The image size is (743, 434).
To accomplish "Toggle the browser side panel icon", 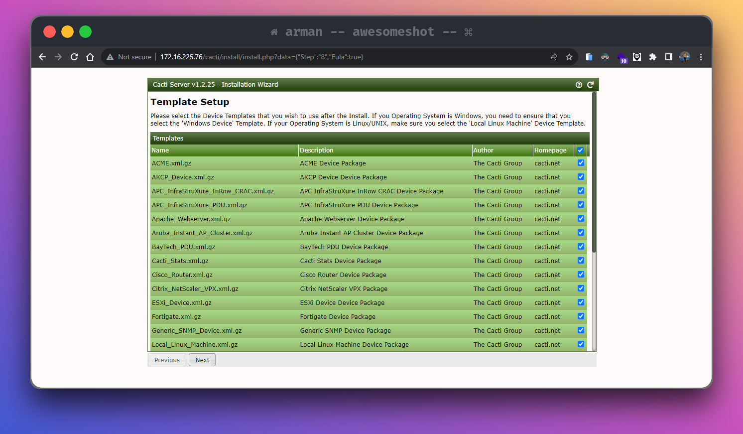I will pyautogui.click(x=669, y=57).
